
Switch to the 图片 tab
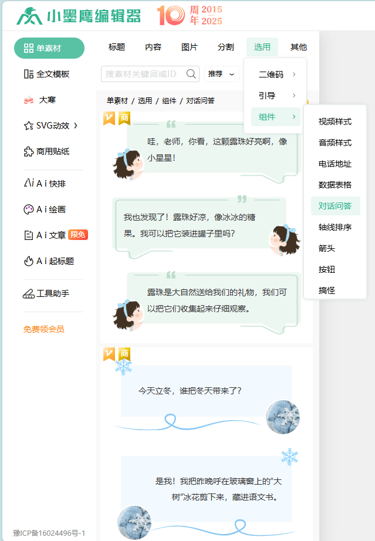tap(190, 47)
